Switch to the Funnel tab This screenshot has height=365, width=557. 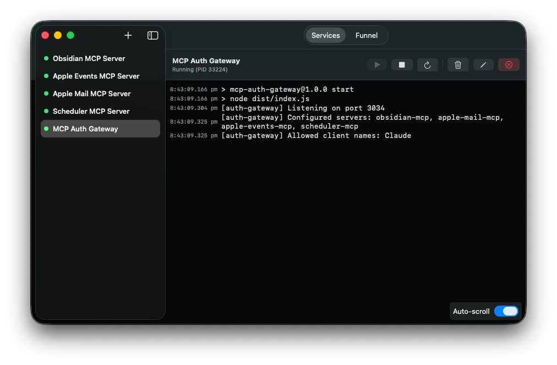click(x=366, y=35)
